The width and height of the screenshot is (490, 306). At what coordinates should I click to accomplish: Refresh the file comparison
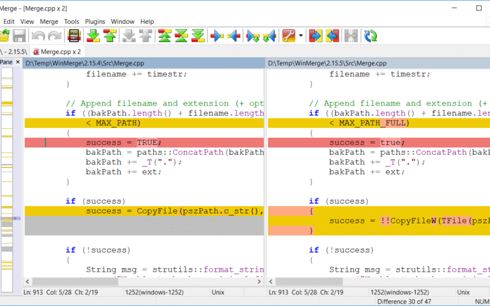[x=371, y=36]
